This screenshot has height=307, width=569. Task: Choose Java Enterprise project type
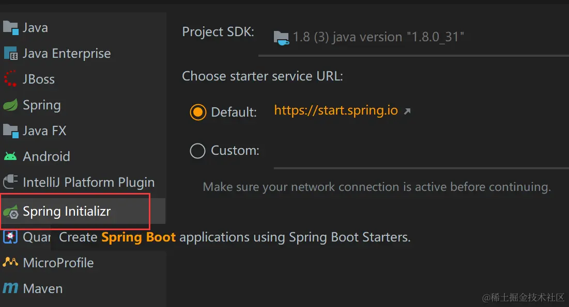coord(67,53)
